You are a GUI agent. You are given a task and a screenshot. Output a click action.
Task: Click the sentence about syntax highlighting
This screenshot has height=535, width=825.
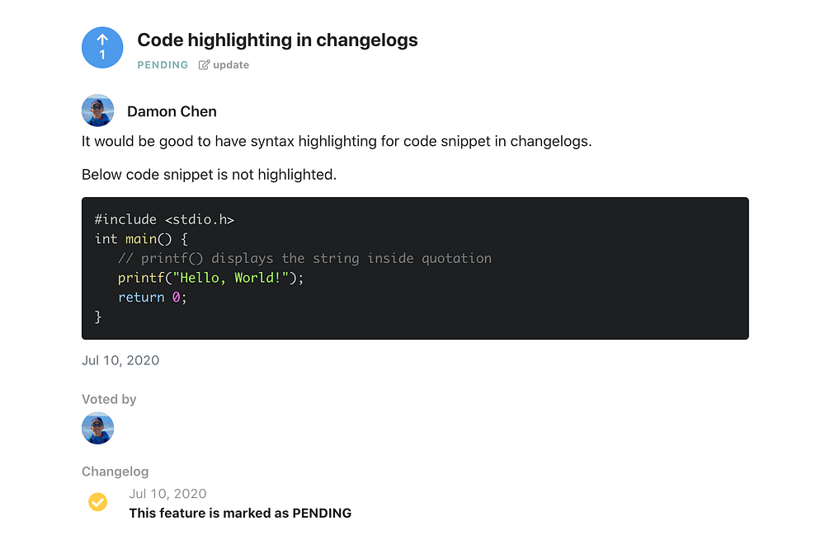(337, 141)
